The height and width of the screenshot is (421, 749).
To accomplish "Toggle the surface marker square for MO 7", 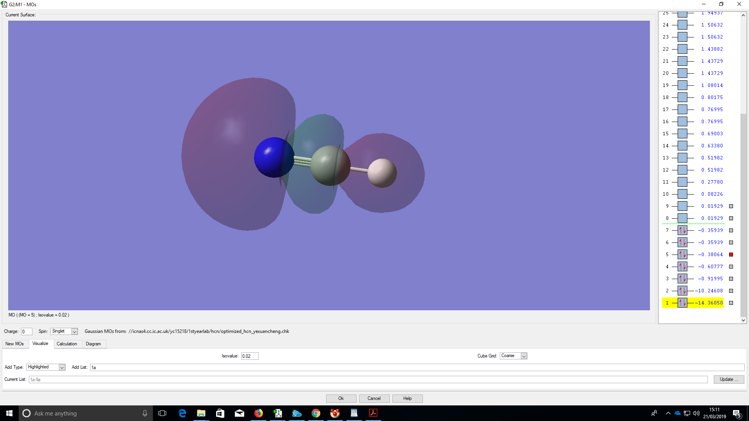I will click(731, 230).
